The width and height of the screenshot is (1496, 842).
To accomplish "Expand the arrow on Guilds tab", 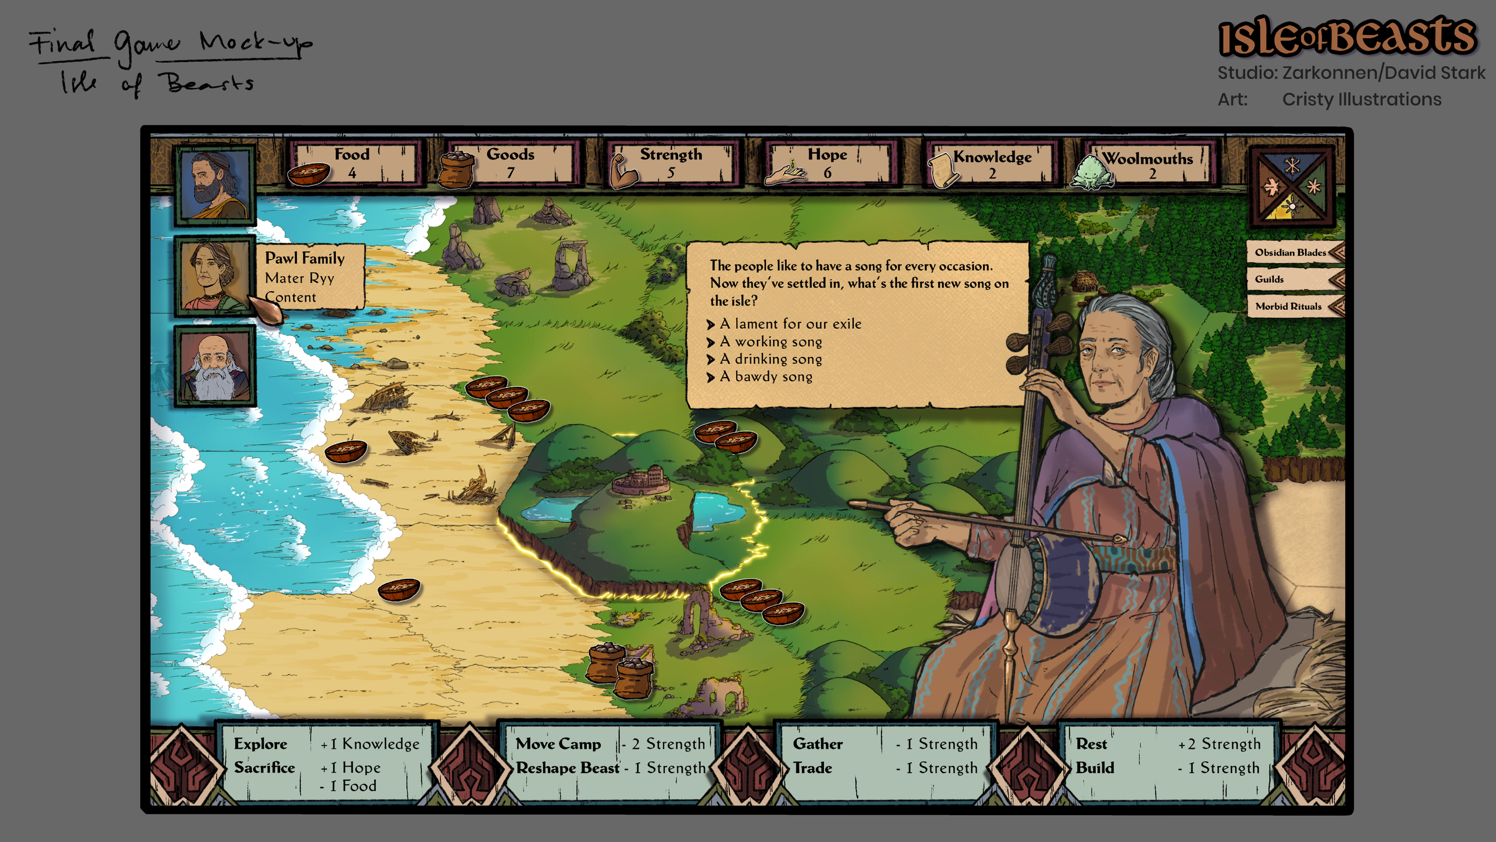I will [x=1336, y=279].
